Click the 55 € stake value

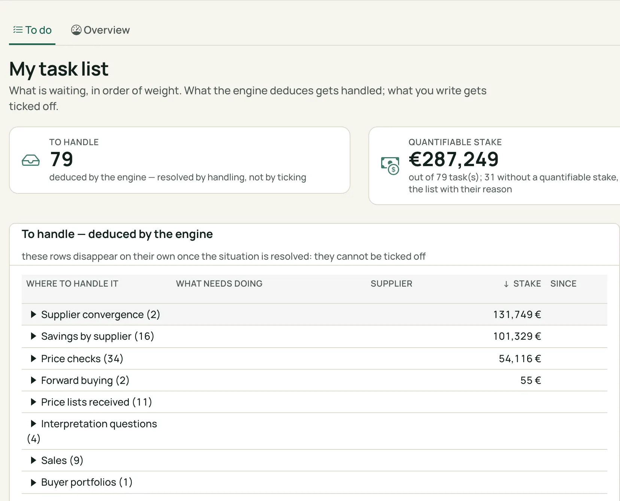(531, 380)
